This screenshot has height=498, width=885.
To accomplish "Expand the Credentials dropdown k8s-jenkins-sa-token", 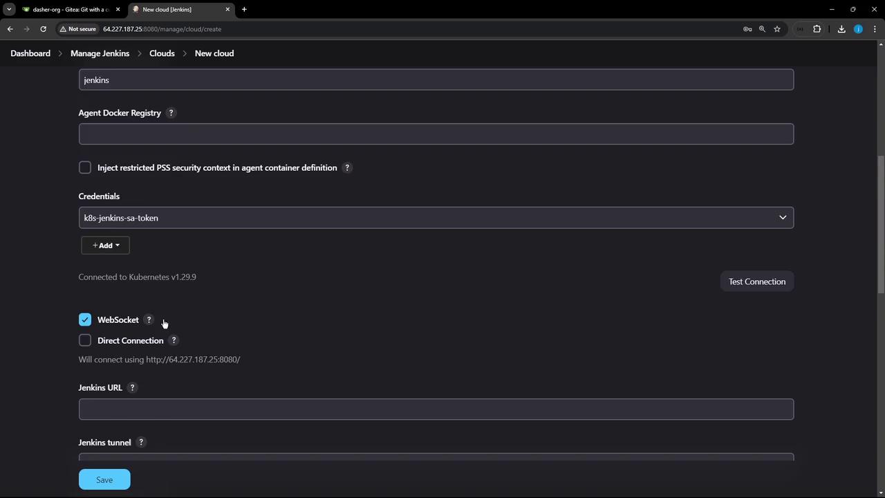I will tap(436, 218).
